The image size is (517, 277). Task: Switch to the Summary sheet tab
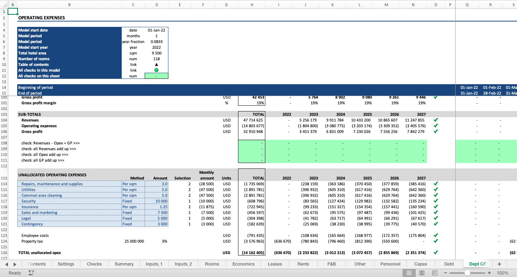(x=124, y=264)
